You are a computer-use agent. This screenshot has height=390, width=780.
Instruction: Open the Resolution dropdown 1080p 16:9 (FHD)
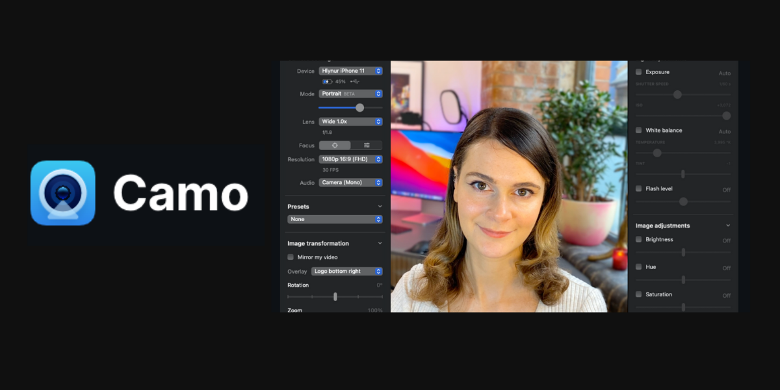pyautogui.click(x=350, y=159)
